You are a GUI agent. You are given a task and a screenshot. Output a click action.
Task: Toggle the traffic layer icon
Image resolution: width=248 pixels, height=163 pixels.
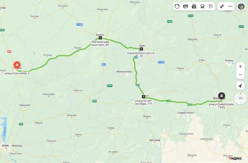tap(177, 6)
